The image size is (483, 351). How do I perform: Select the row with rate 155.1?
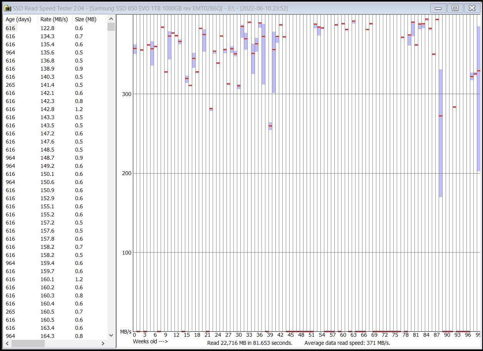coord(55,206)
